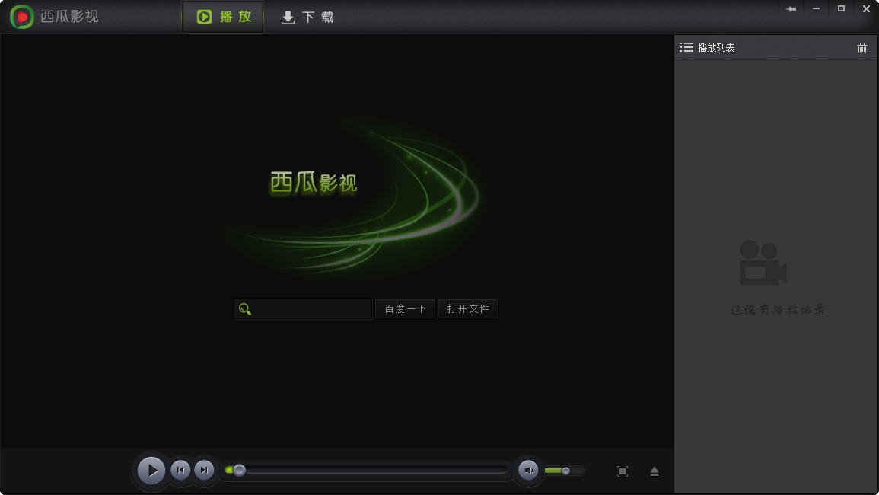Screen dimensions: 879x495
Task: Select the play button to start playback
Action: [x=151, y=470]
